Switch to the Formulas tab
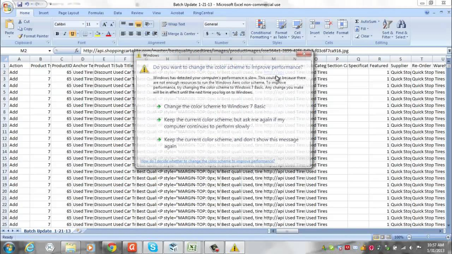This screenshot has width=452, height=254. point(96,13)
